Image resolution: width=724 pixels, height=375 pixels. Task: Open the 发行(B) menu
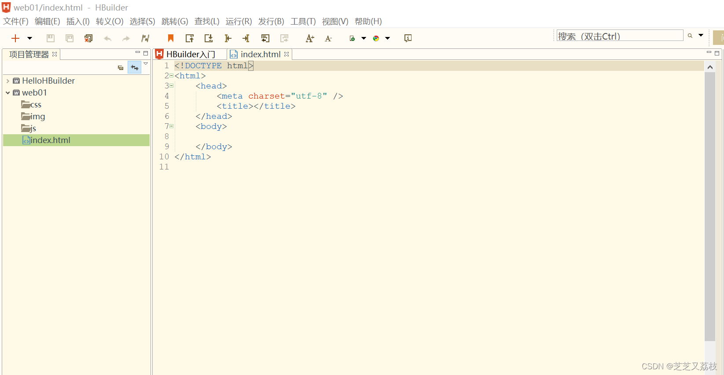click(x=271, y=22)
